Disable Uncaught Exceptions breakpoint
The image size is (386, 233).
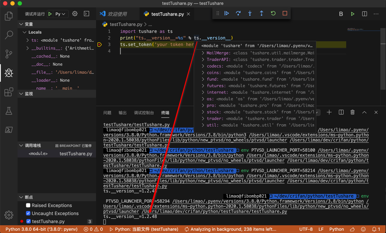point(28,213)
